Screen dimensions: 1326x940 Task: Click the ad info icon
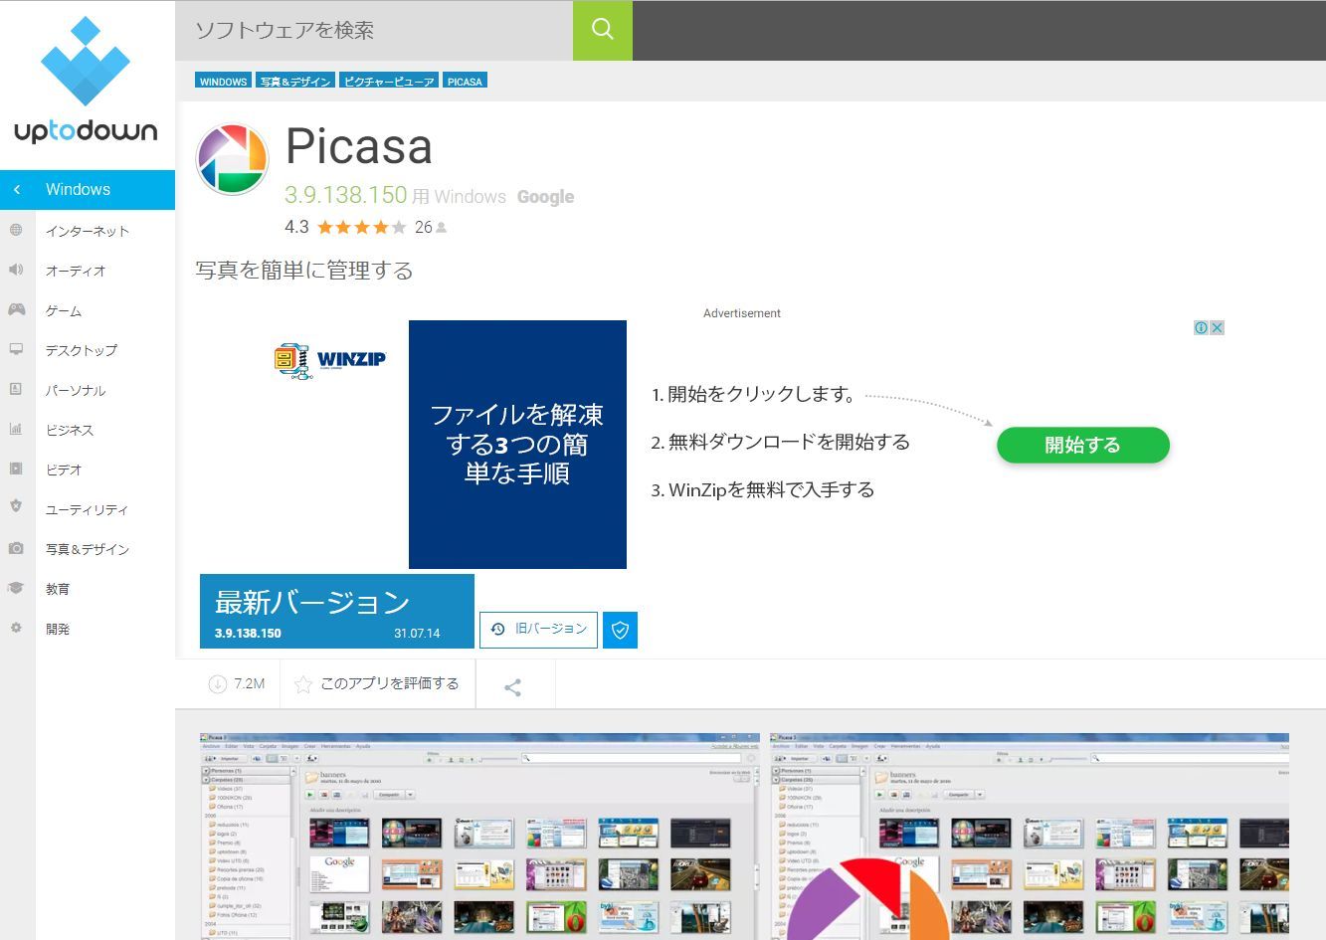[1201, 328]
